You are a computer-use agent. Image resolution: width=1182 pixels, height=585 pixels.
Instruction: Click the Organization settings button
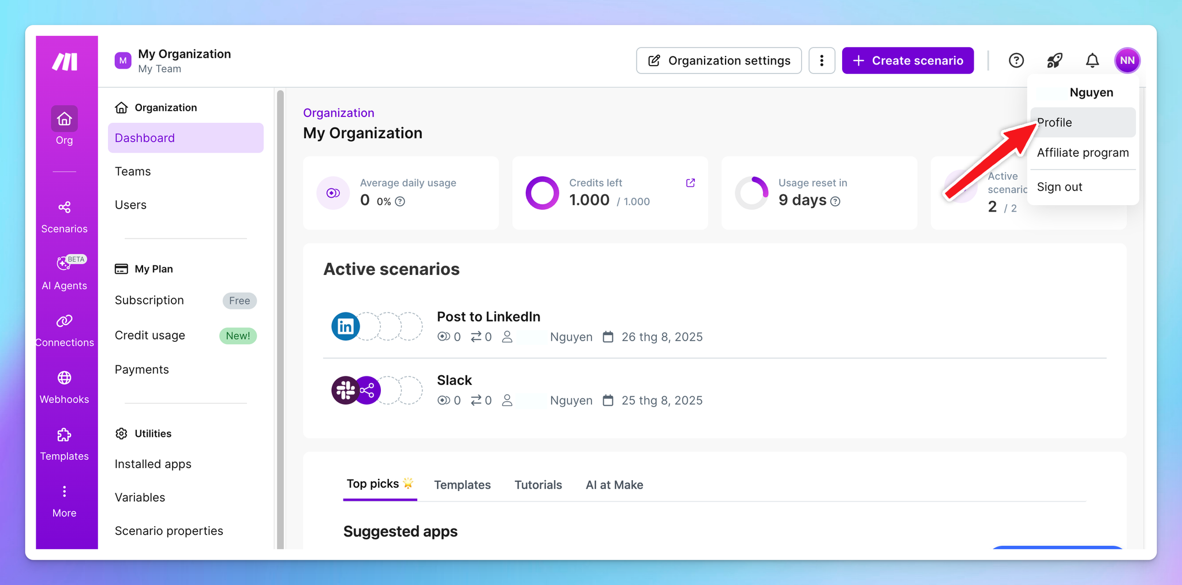coord(719,61)
